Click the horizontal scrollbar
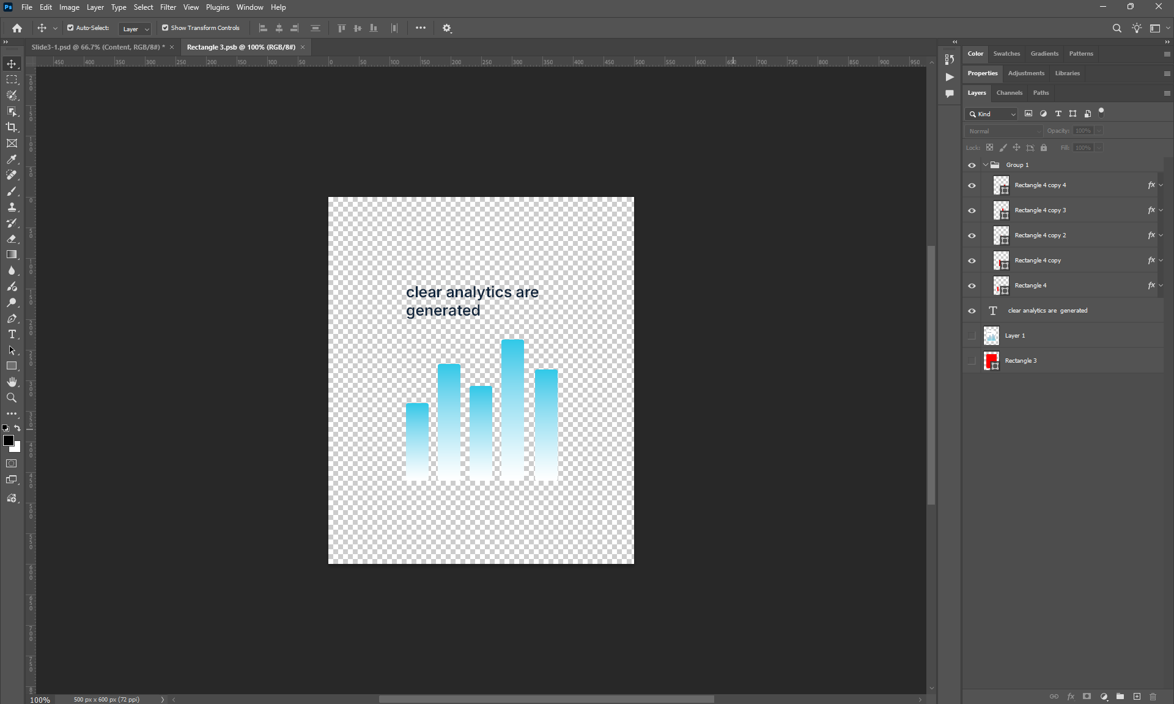Image resolution: width=1174 pixels, height=704 pixels. tap(546, 699)
